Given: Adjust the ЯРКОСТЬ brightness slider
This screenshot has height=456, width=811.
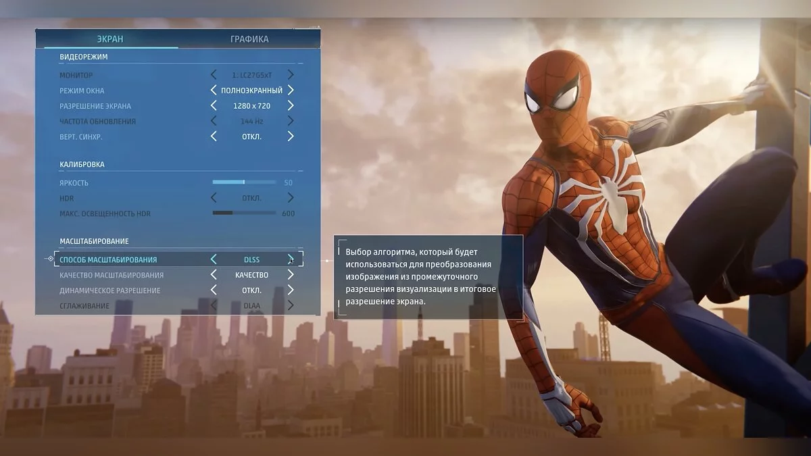Looking at the screenshot, I should tap(244, 182).
